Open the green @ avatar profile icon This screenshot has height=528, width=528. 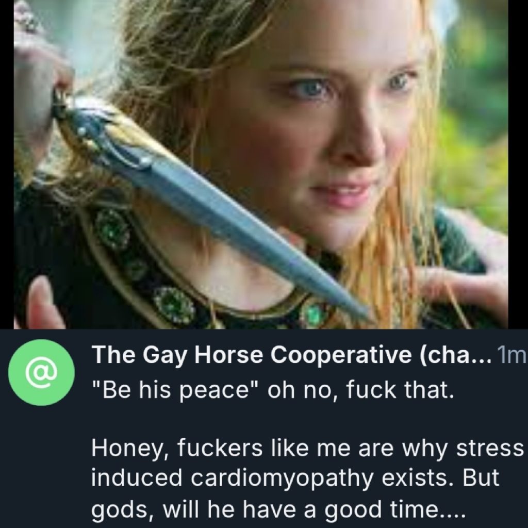click(x=41, y=372)
